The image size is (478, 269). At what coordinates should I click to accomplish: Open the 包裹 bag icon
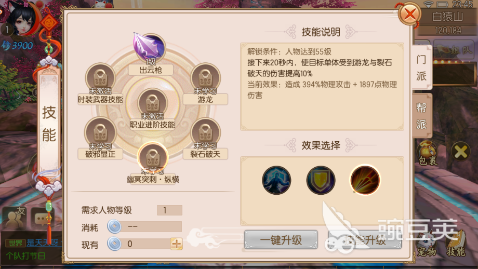coord(428,154)
